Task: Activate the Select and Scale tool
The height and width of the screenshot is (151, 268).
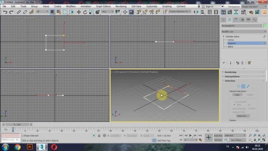Action: [91, 12]
